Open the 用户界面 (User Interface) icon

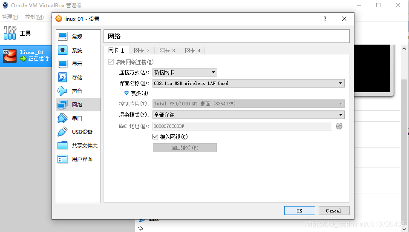(x=63, y=158)
